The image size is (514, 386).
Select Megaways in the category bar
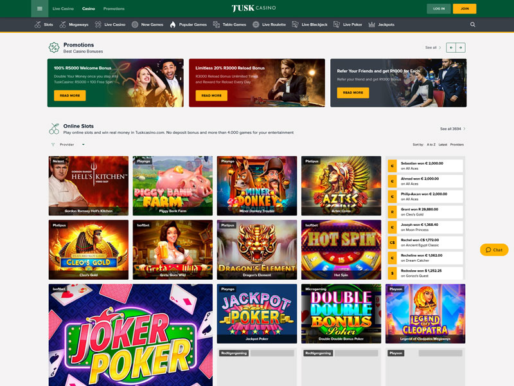pyautogui.click(x=78, y=24)
